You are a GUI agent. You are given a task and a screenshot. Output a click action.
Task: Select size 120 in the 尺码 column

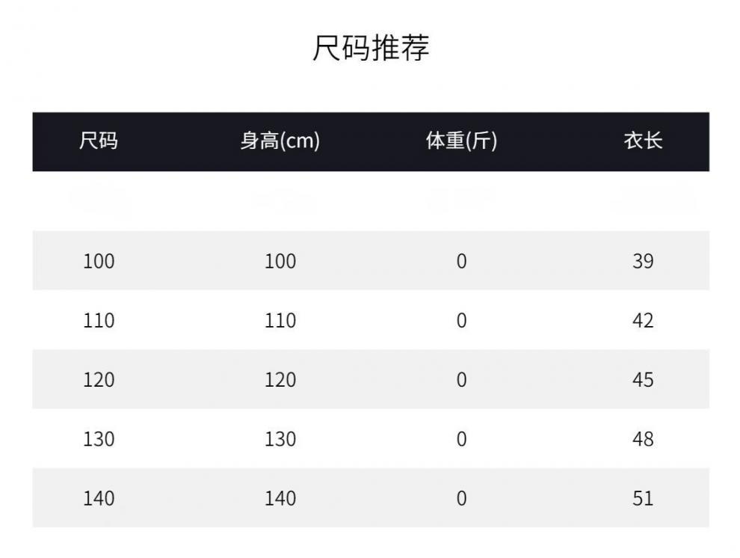[99, 379]
